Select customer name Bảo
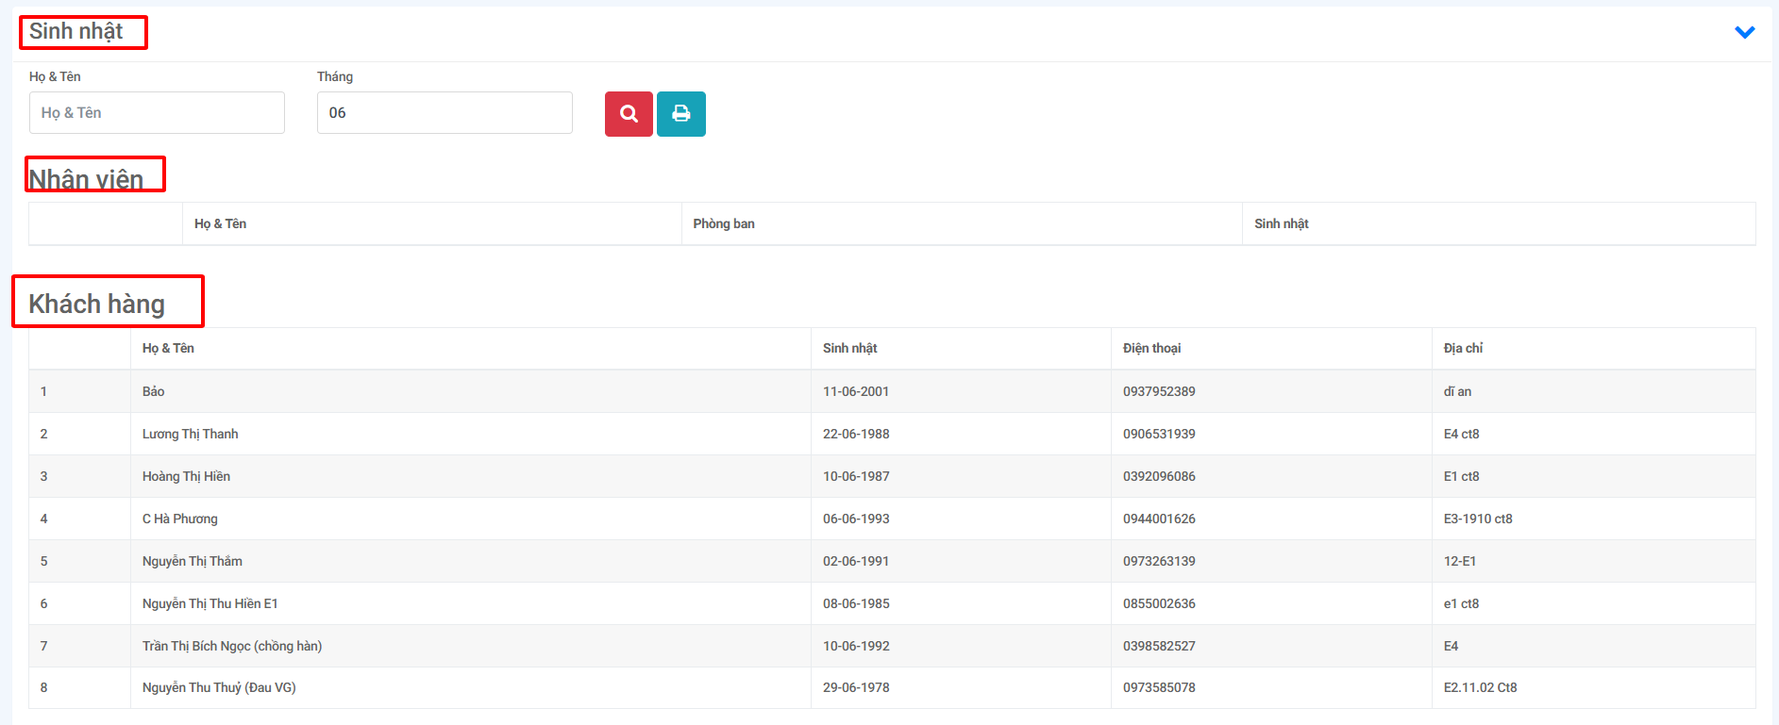 [x=153, y=391]
